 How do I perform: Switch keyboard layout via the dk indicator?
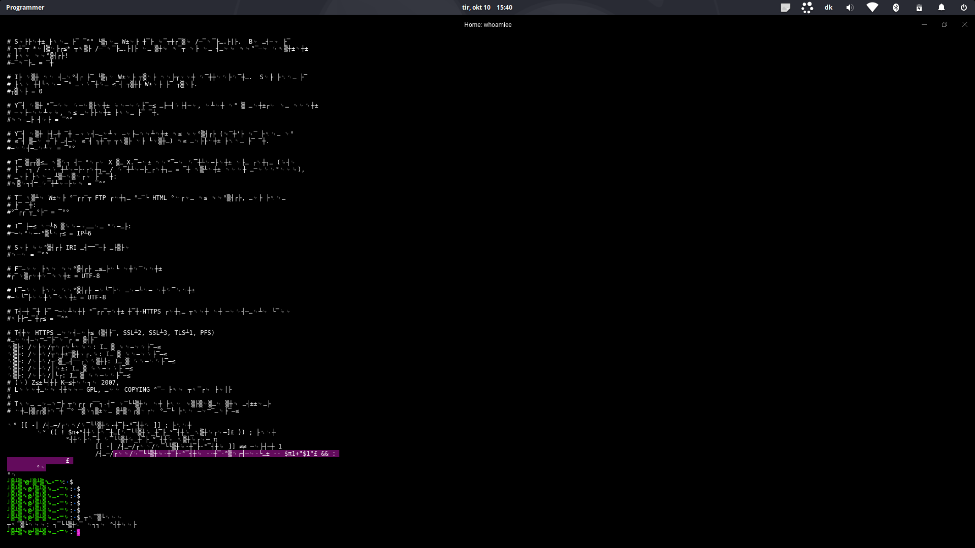(828, 7)
